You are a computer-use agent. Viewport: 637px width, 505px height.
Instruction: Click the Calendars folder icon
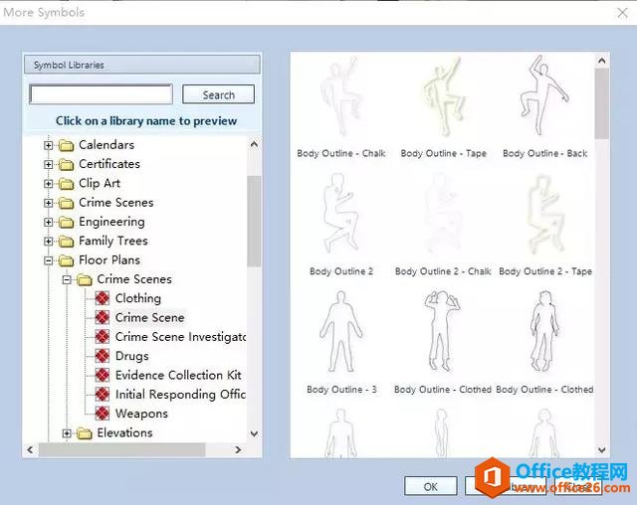(66, 145)
